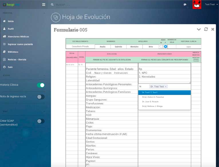Click the refresh icon on Formulario panel

pyautogui.click(x=206, y=29)
